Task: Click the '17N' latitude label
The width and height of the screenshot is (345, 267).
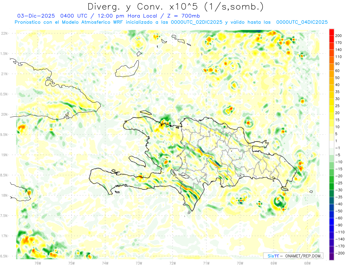Action: click(4, 236)
